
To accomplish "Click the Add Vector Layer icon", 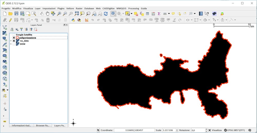I will tap(5, 27).
